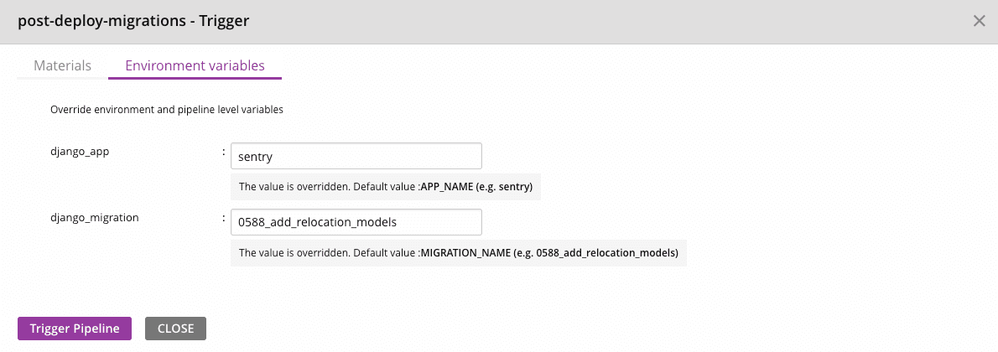998x352 pixels.
Task: Dismiss the dialog using the CLOSE button
Action: [x=175, y=329]
